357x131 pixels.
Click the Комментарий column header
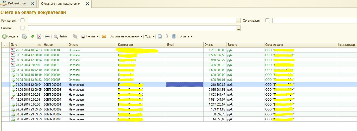point(347,45)
